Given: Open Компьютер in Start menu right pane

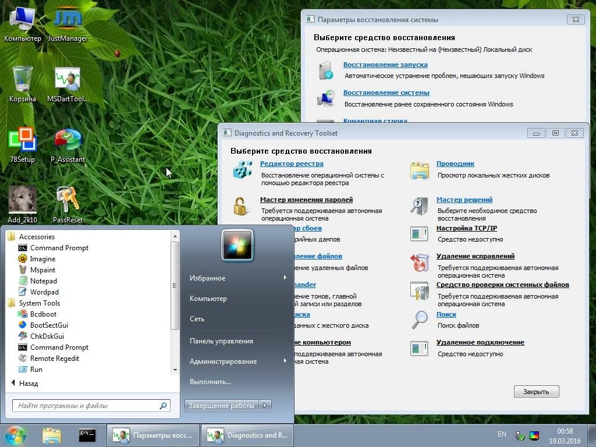Looking at the screenshot, I should pos(208,299).
